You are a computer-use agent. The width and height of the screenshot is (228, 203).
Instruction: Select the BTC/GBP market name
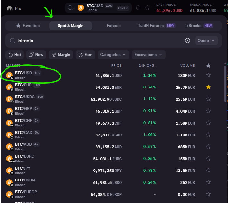pyautogui.click(x=23, y=109)
